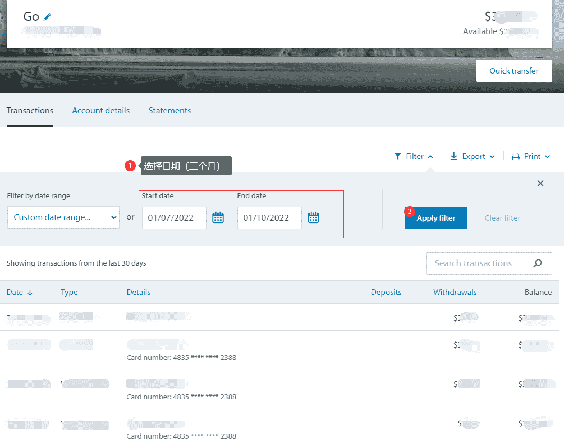Click the Clear filter link
Screen dimensions: 564x442
click(502, 218)
